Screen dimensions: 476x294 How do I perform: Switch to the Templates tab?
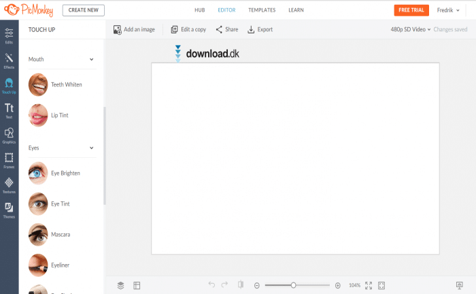262,10
